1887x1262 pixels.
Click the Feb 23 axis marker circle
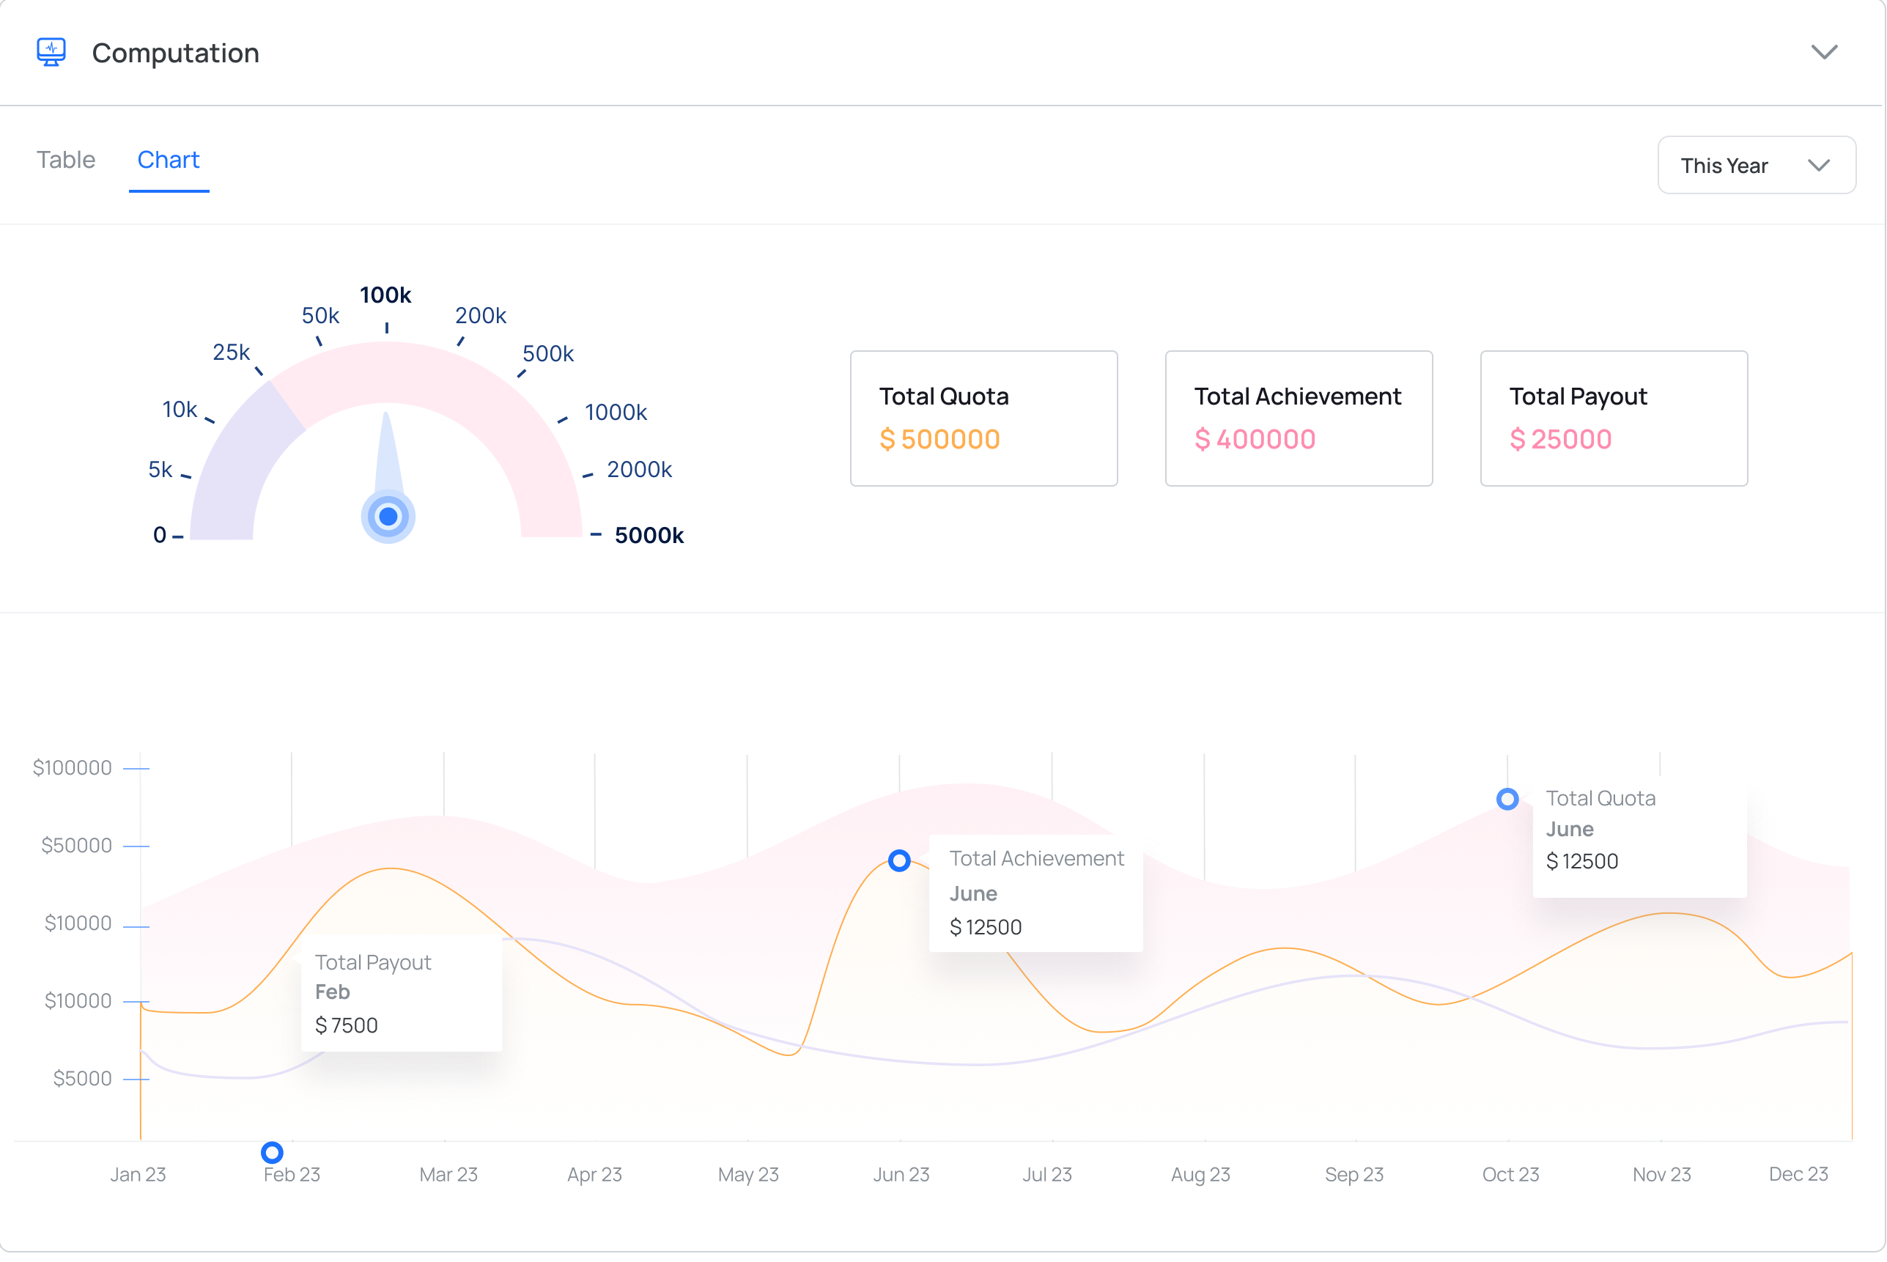click(272, 1153)
